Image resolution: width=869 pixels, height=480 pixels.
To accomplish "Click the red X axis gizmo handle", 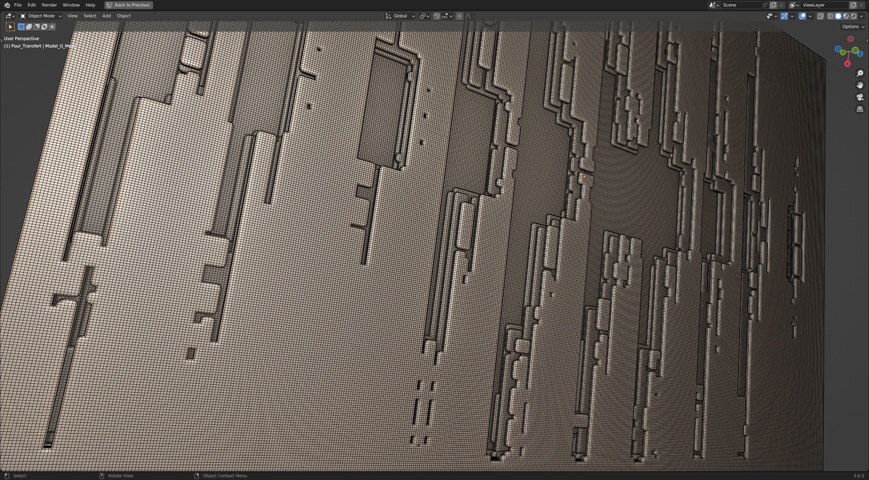I will pos(847,64).
